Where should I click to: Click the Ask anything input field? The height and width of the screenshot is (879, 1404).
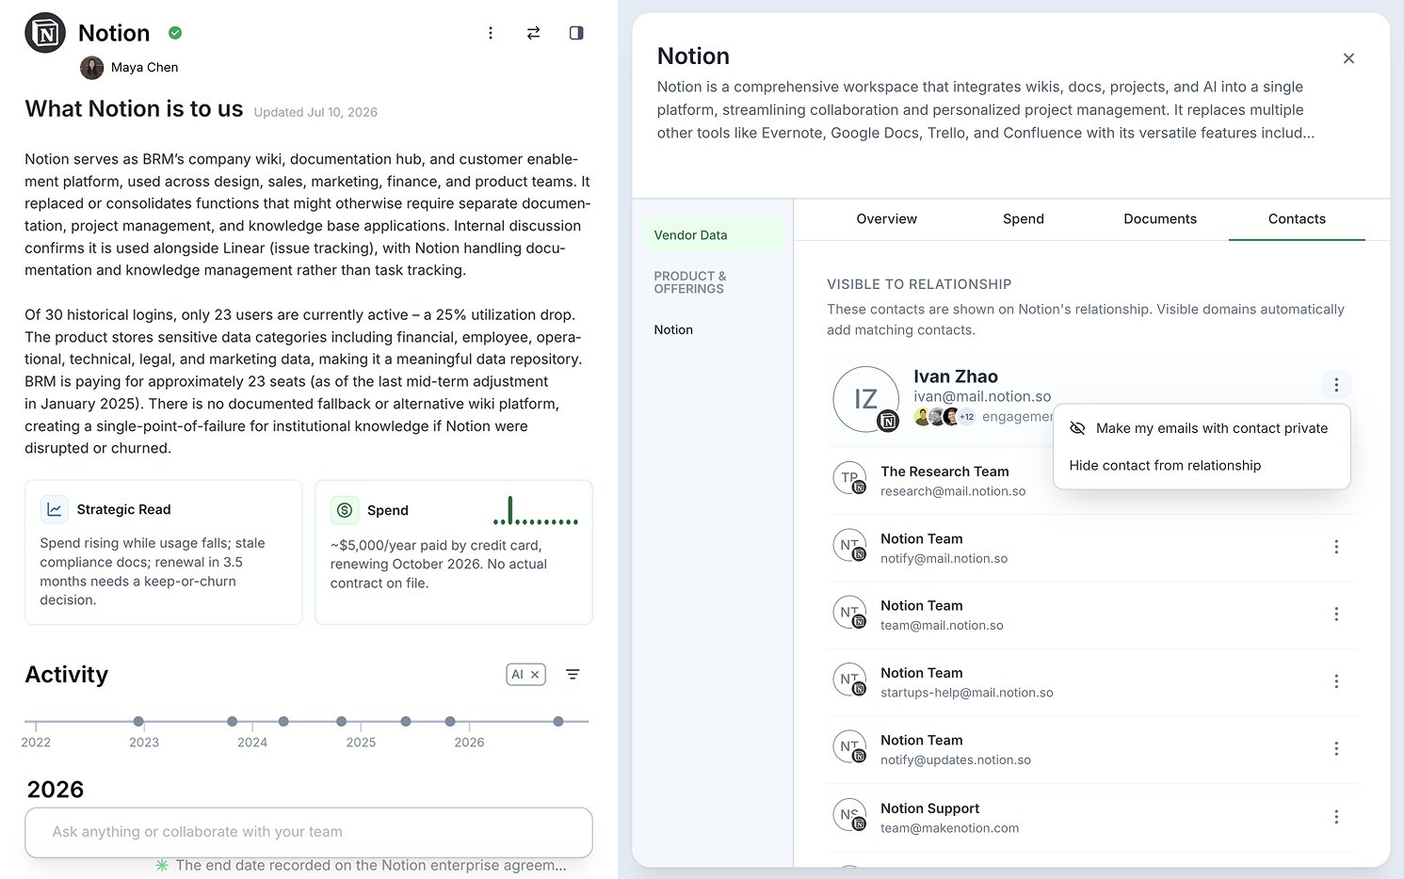[x=309, y=832]
